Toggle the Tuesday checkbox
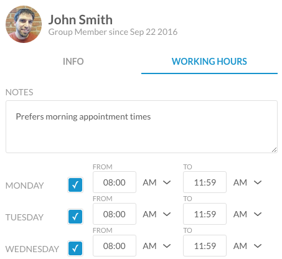The width and height of the screenshot is (282, 259). (x=75, y=217)
